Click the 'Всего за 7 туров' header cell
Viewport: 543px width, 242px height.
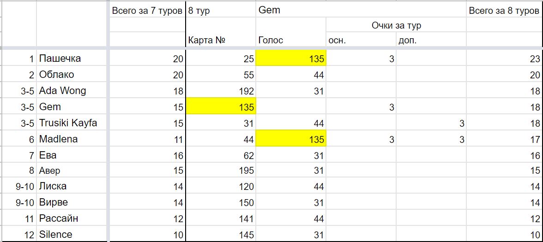147,10
